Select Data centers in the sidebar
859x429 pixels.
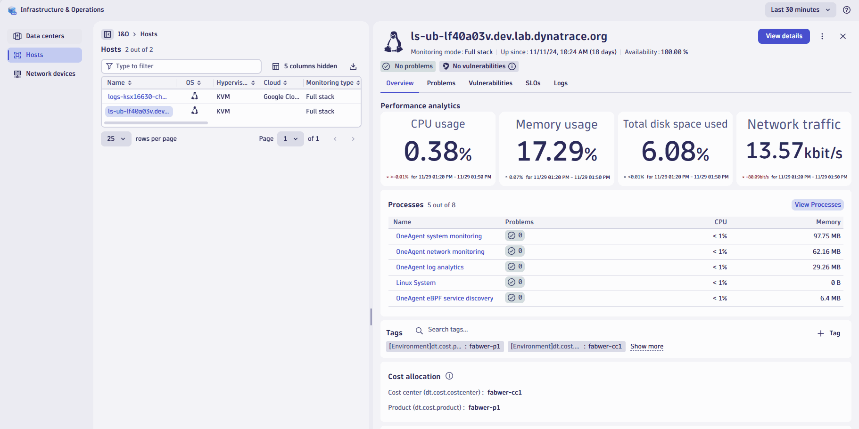point(45,36)
